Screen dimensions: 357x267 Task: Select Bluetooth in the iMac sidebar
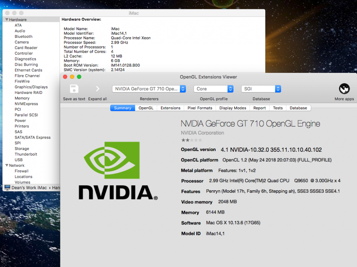(24, 36)
